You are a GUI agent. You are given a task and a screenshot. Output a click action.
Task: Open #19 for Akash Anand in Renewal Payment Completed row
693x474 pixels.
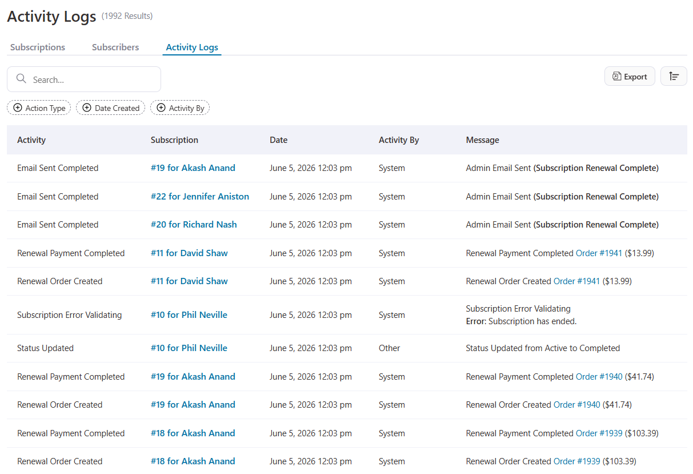(x=193, y=377)
